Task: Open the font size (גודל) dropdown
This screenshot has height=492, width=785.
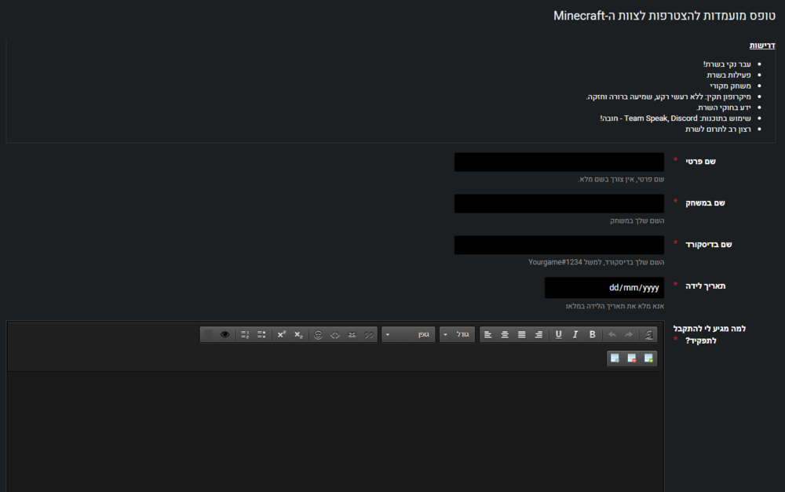Action: (457, 334)
